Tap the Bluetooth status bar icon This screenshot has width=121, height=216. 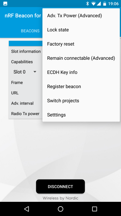pos(87,4)
